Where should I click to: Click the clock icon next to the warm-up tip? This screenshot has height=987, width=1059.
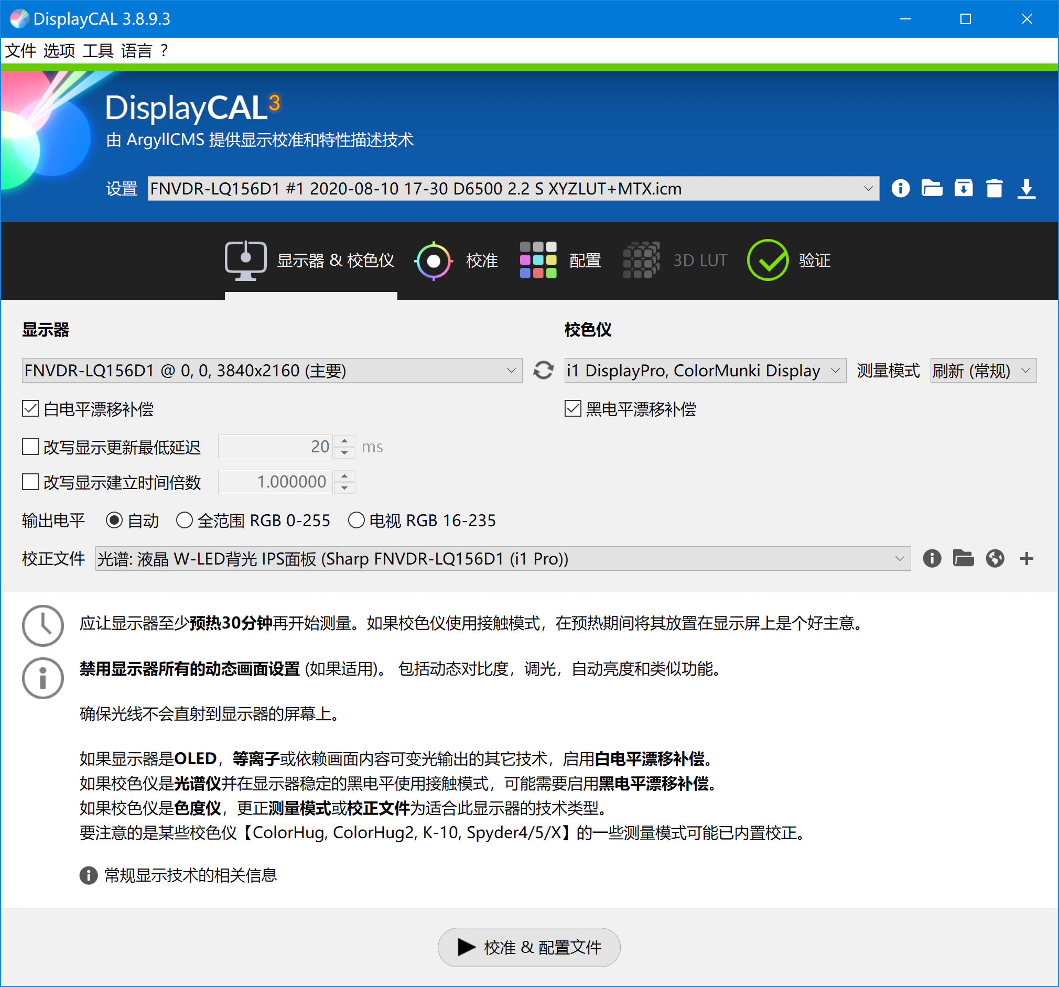(x=42, y=625)
